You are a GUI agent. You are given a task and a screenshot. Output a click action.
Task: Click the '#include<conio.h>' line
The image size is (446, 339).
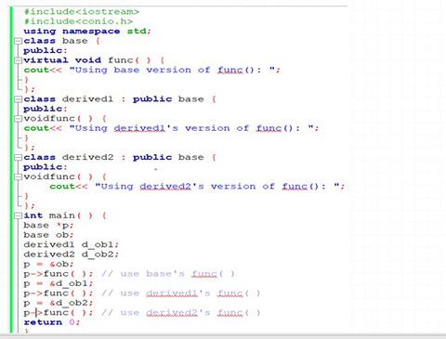pyautogui.click(x=78, y=21)
